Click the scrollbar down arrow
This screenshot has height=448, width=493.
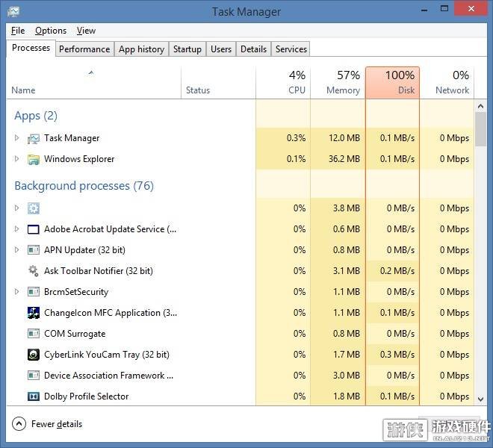tap(480, 399)
